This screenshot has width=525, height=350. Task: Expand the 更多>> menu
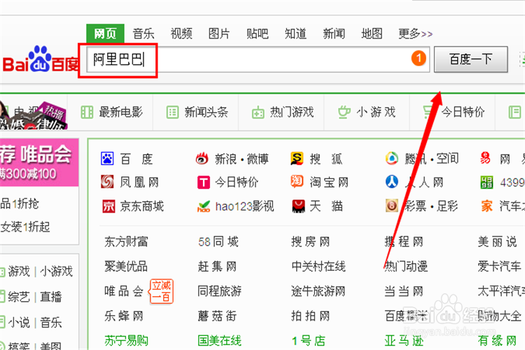[x=415, y=34]
